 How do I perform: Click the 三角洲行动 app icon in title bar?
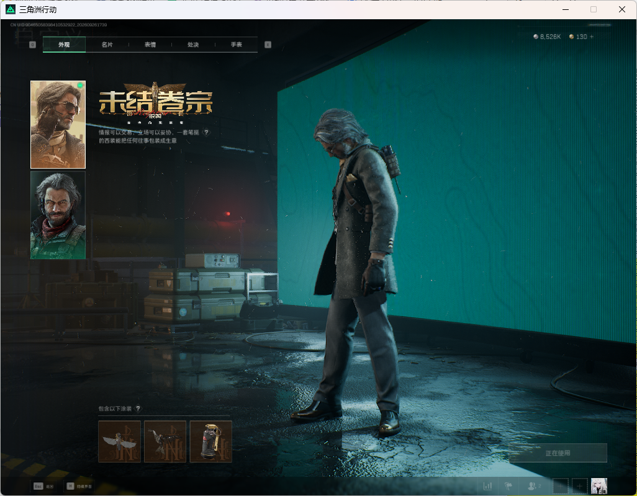click(11, 9)
